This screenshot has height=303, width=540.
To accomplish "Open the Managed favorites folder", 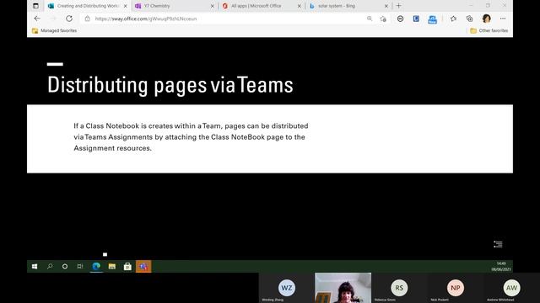I will (54, 30).
